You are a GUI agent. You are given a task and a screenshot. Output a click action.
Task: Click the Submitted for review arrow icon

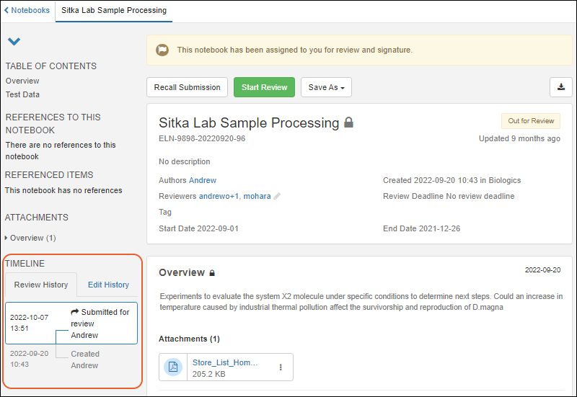[x=74, y=312]
